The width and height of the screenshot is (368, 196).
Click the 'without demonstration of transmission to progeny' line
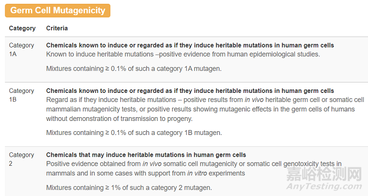[x=119, y=119]
